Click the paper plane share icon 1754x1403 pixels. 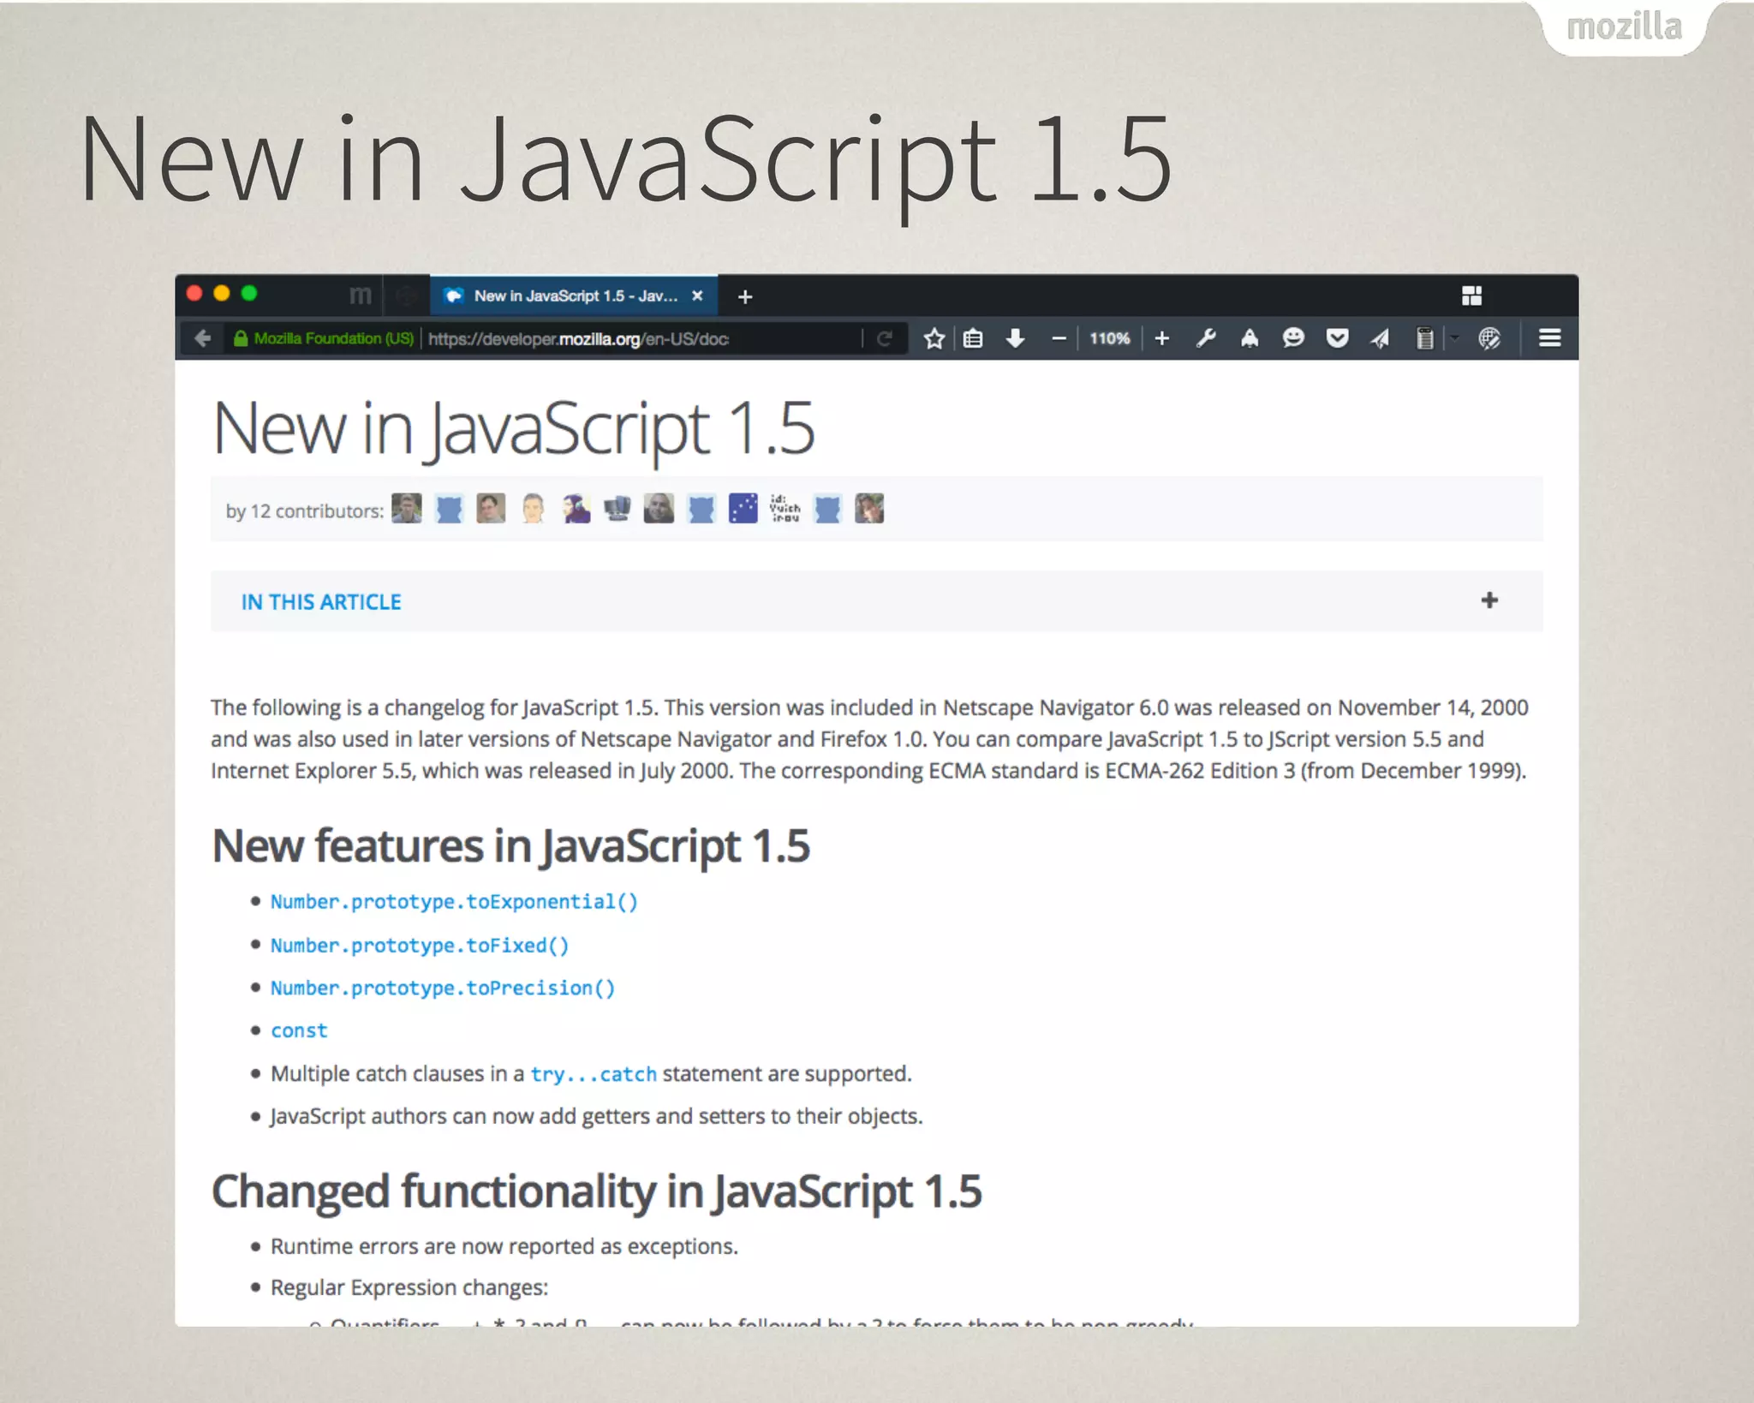point(1380,338)
